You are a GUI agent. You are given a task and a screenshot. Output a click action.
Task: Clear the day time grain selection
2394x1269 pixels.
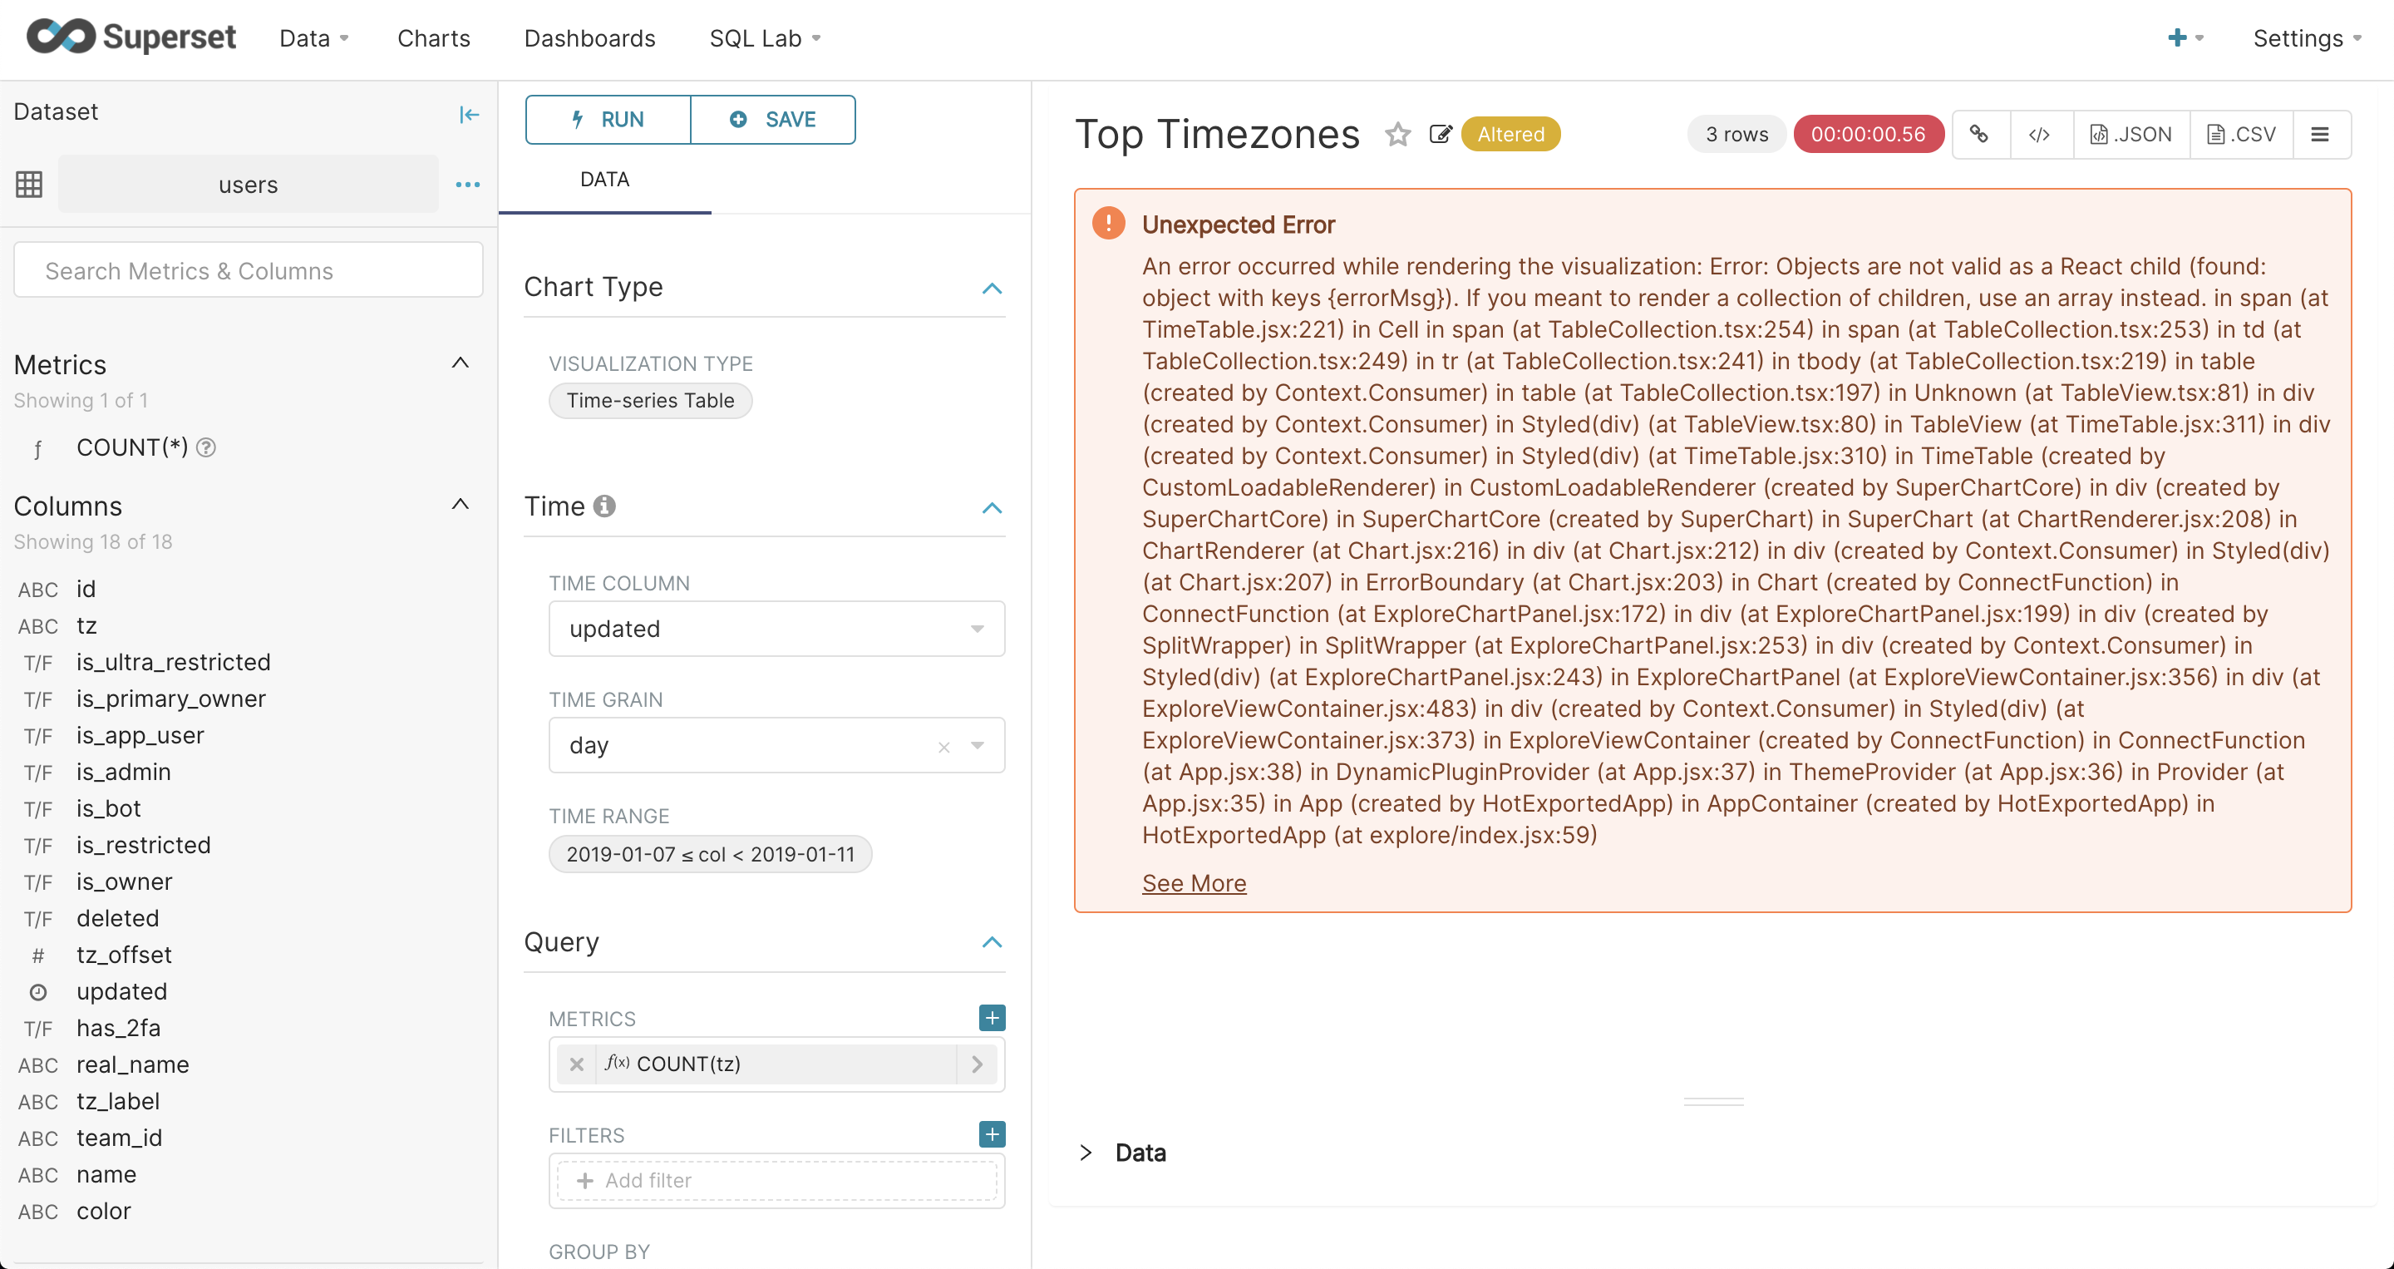[x=943, y=747]
